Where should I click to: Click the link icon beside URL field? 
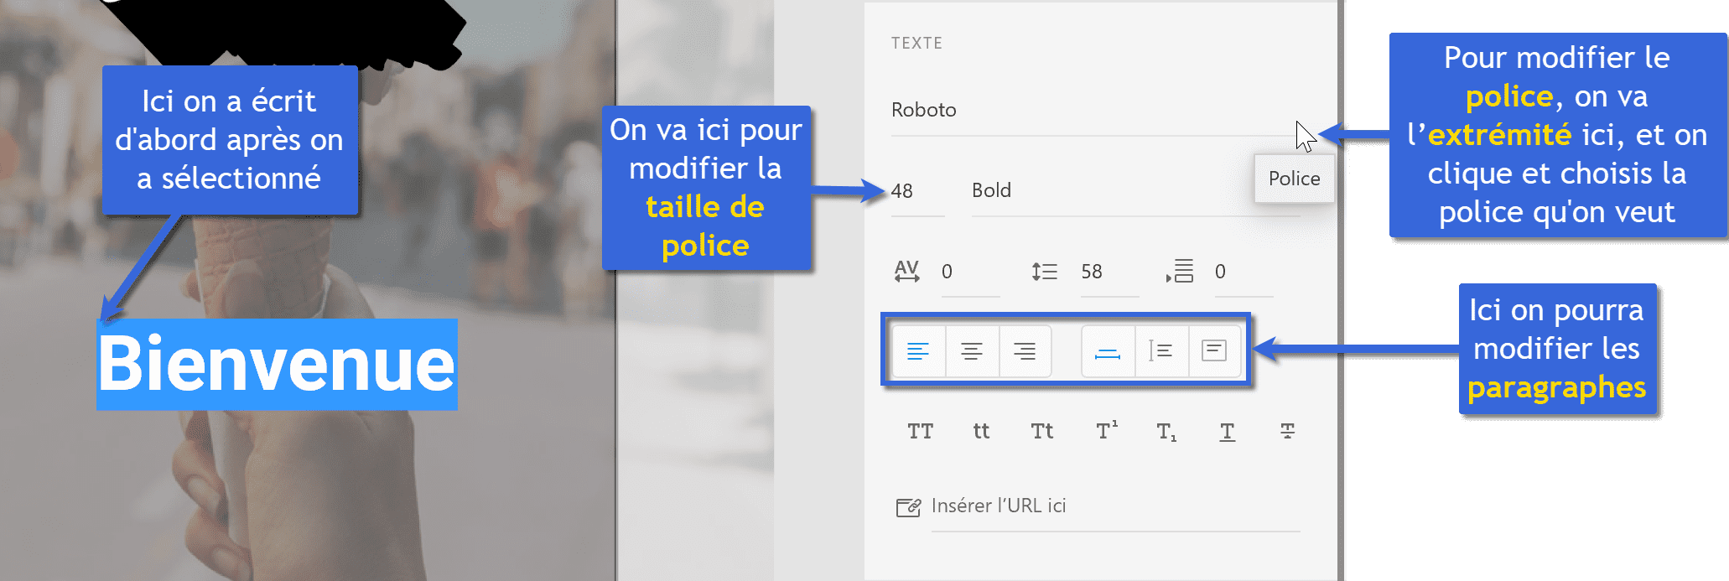point(908,506)
